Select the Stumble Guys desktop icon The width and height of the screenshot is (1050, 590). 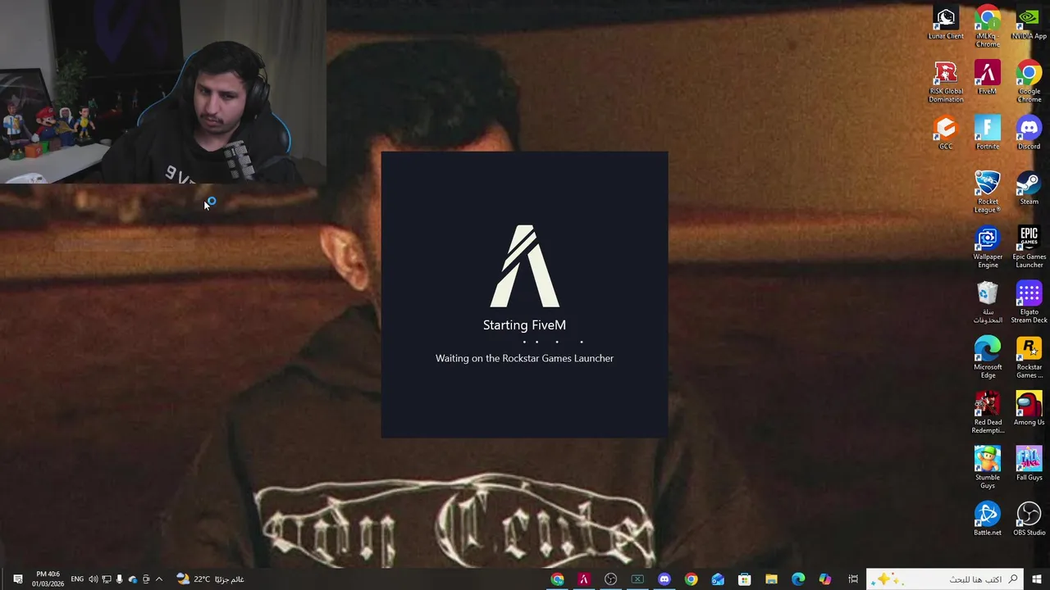click(988, 469)
